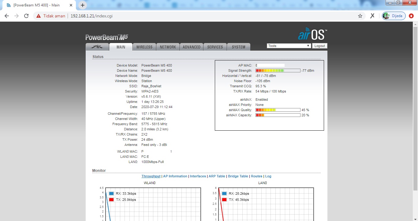The image size is (418, 221).
Task: Click the X extension icon in toolbar
Action: [372, 16]
